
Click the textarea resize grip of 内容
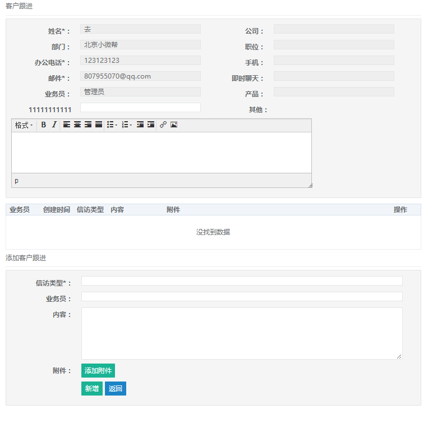399,356
